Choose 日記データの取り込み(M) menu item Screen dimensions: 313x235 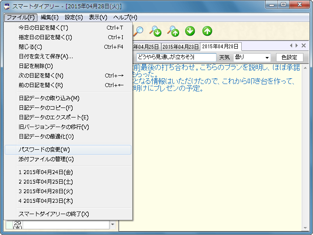68,98
